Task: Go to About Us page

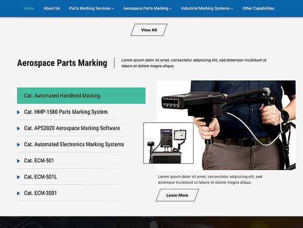Action: tap(52, 8)
